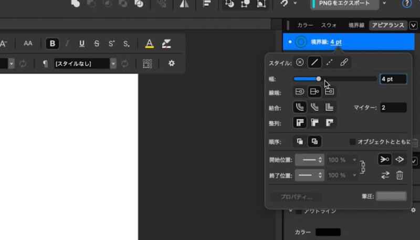420x240 pixels.
Task: Open the dropdown arrow beside PNG export
Action: click(x=384, y=3)
